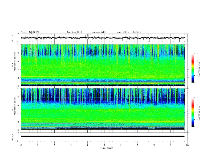Click inside the ch.2 spectrogram panel
Image resolution: width=211 pixels, height=163 pixels.
(103, 109)
